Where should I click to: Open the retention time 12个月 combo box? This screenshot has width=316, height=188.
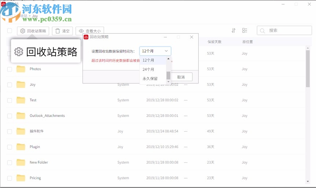[x=155, y=51]
